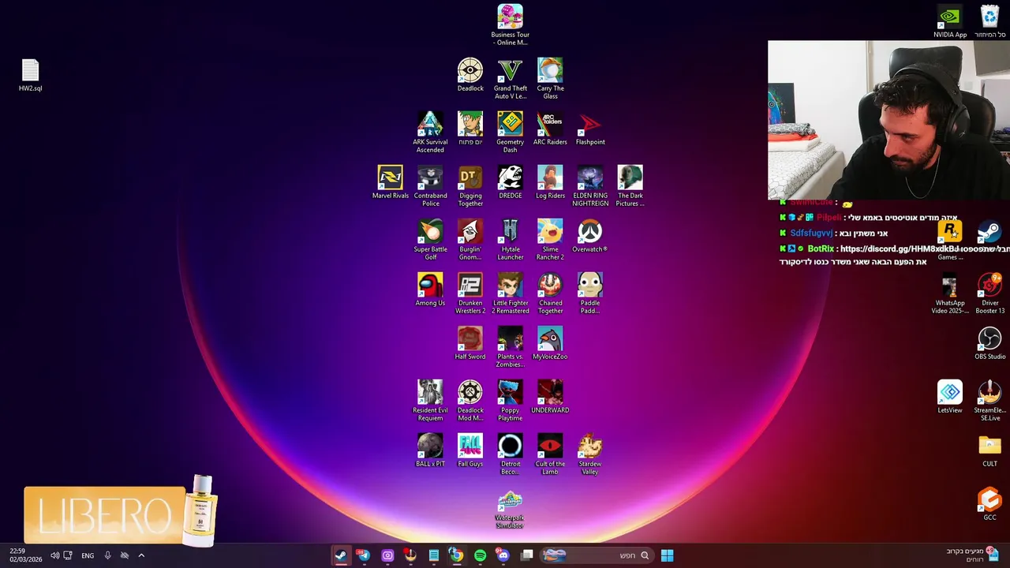Select the GCC desktop shortcut
This screenshot has height=568, width=1010.
click(x=989, y=504)
